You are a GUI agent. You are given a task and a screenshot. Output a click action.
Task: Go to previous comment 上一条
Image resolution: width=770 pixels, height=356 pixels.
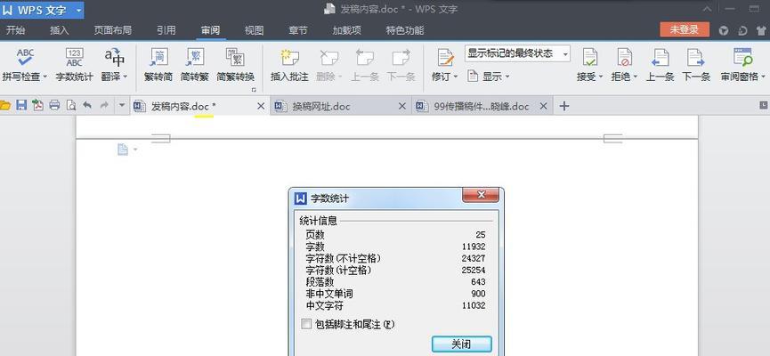[365, 65]
